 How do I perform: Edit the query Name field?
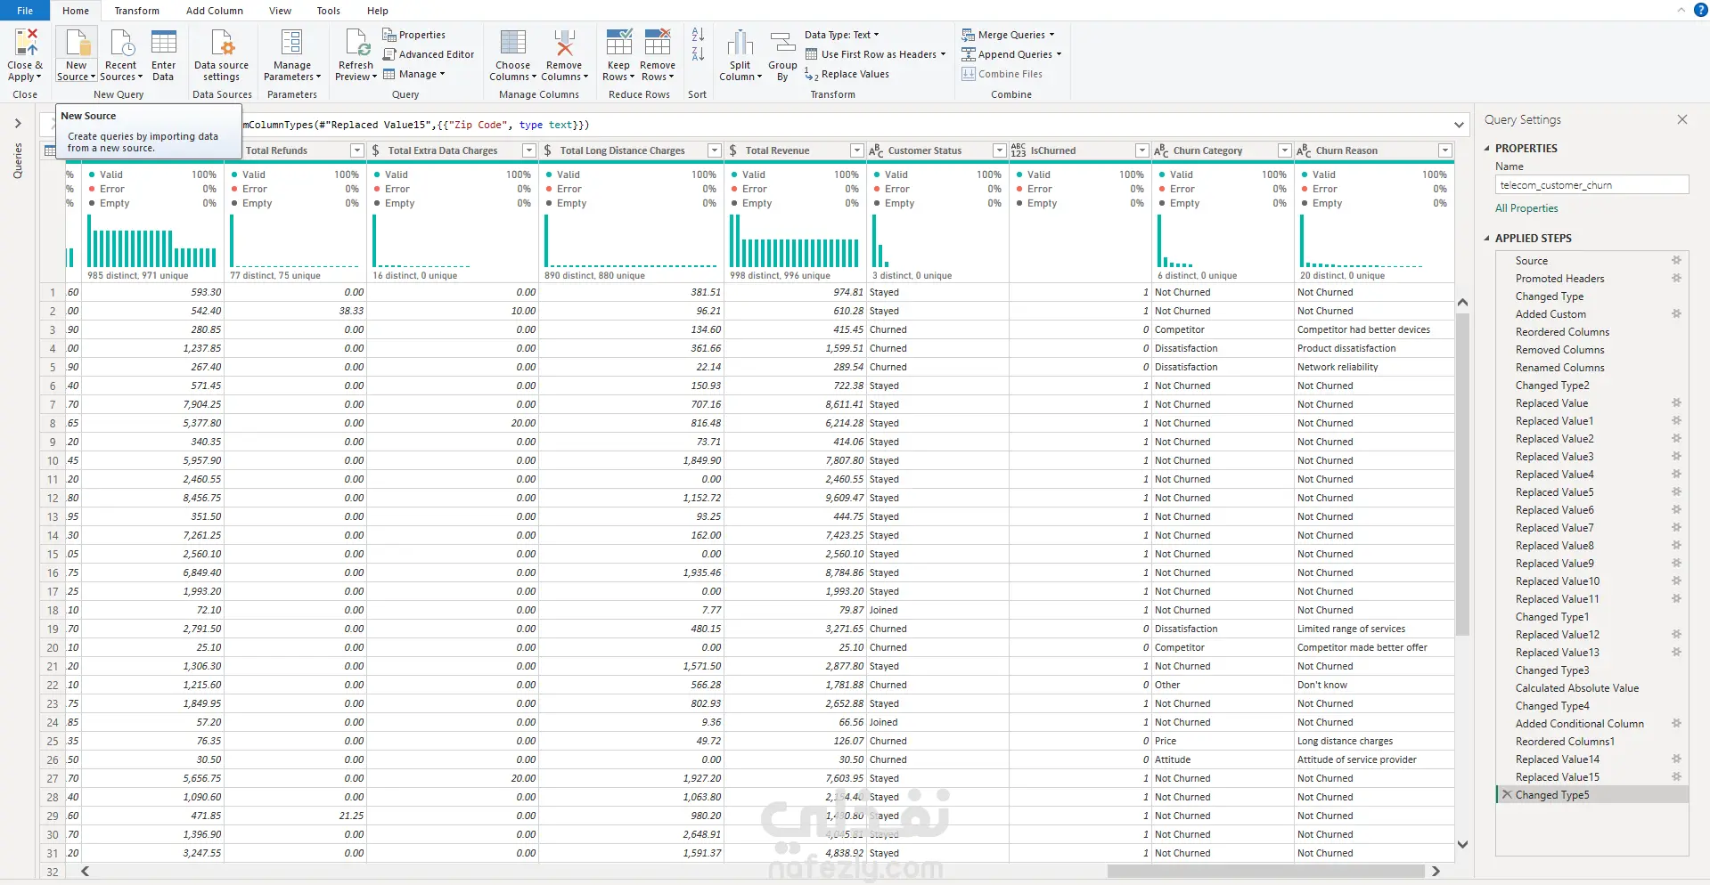[1591, 185]
